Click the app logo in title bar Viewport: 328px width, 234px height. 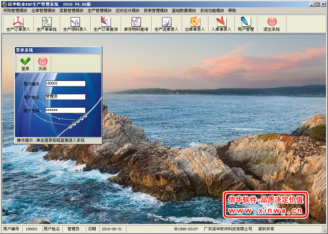coord(4,4)
